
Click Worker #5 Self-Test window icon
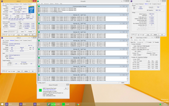click(39, 49)
